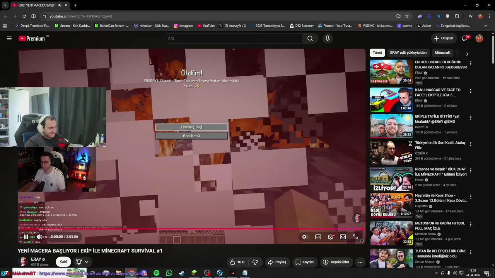Open options for the Kaos Show video
The height and width of the screenshot is (278, 495).
pos(471,197)
